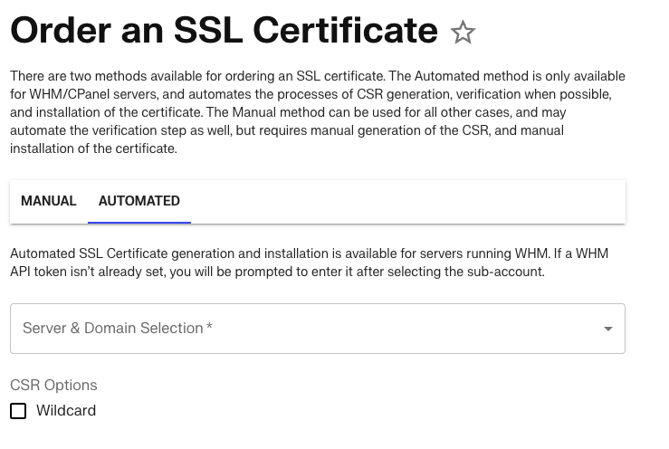This screenshot has width=669, height=449.
Task: Click the middle of the selection combo box
Action: 317,329
